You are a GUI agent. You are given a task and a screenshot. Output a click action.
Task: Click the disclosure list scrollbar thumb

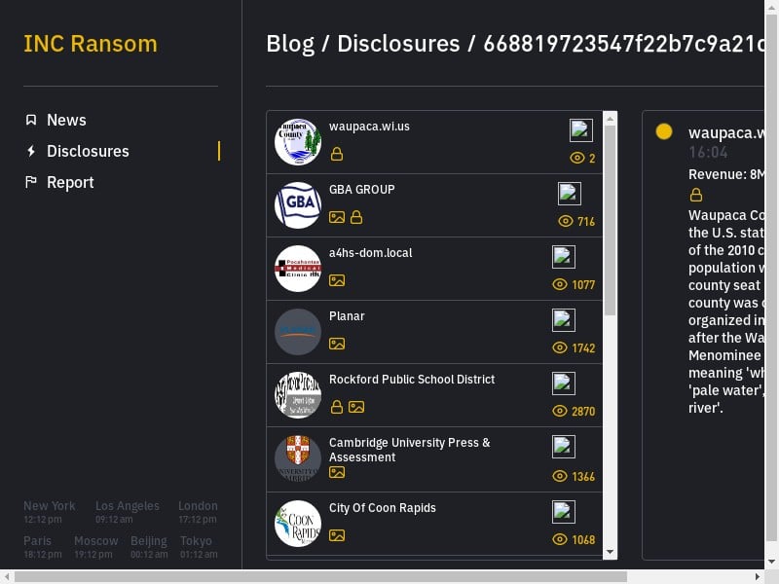pos(611,220)
